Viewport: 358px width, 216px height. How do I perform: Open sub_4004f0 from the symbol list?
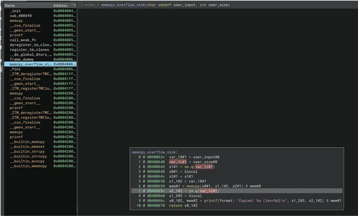coord(20,16)
